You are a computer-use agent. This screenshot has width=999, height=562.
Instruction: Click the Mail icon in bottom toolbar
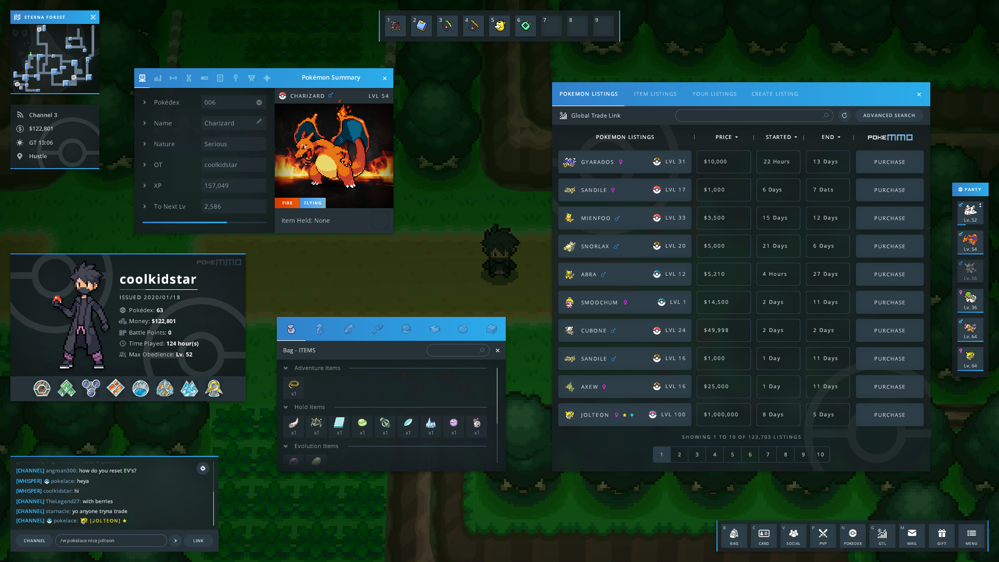911,535
